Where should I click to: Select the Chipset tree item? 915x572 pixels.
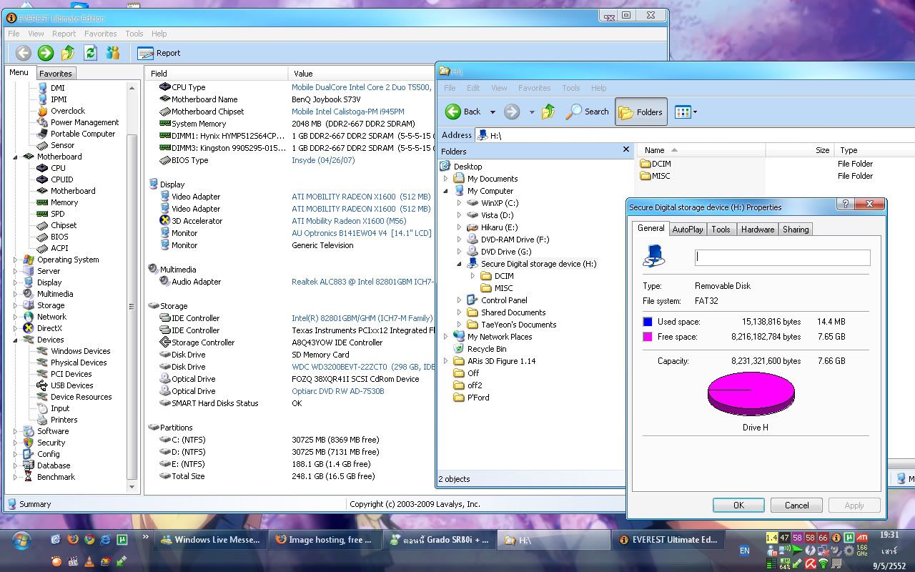(x=64, y=225)
